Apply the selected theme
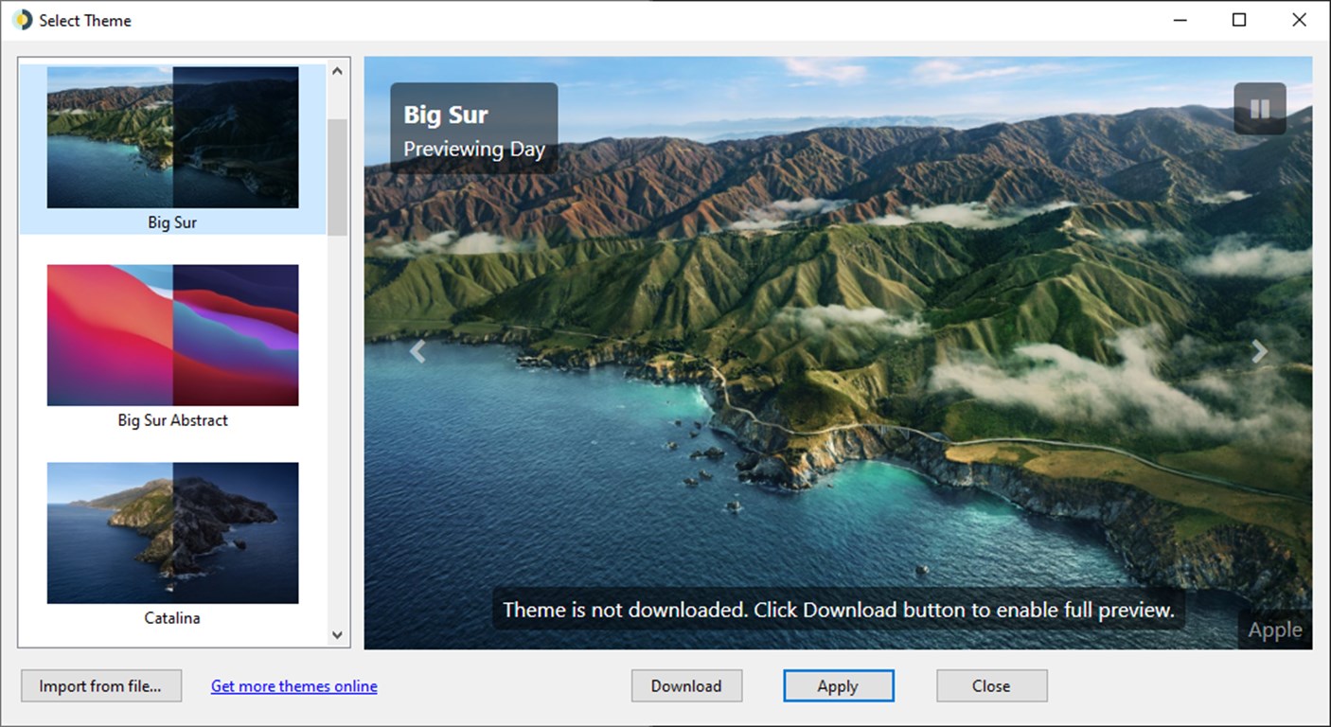 tap(838, 685)
